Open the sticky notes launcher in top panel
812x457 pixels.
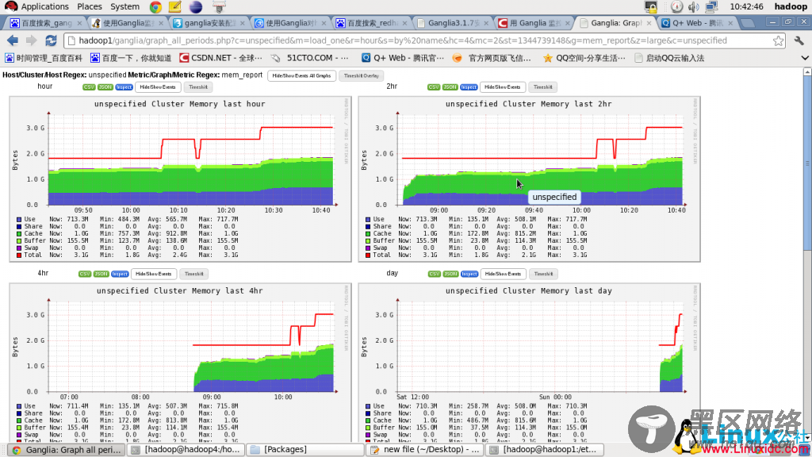coord(175,6)
